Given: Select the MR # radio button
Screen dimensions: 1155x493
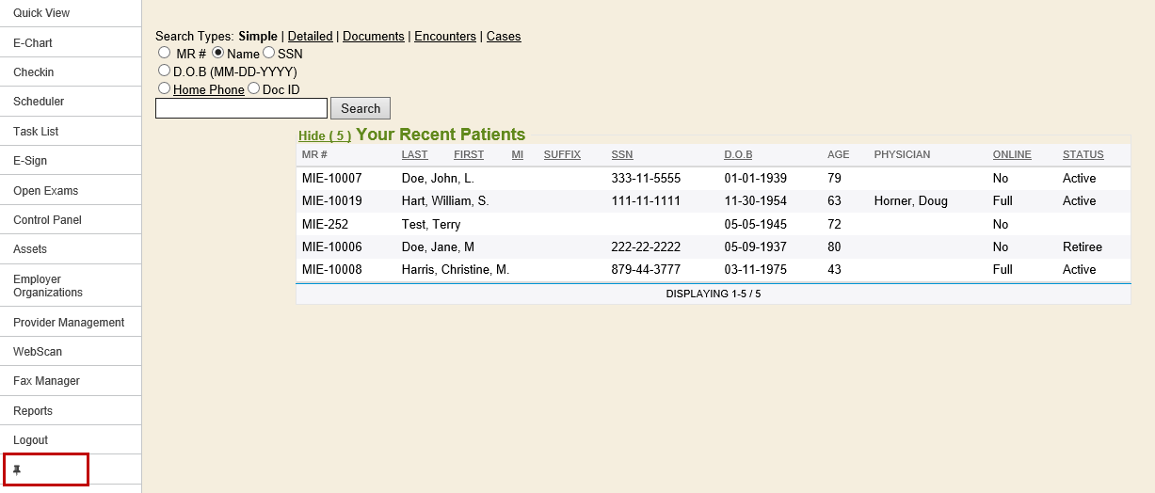Looking at the screenshot, I should pyautogui.click(x=165, y=53).
